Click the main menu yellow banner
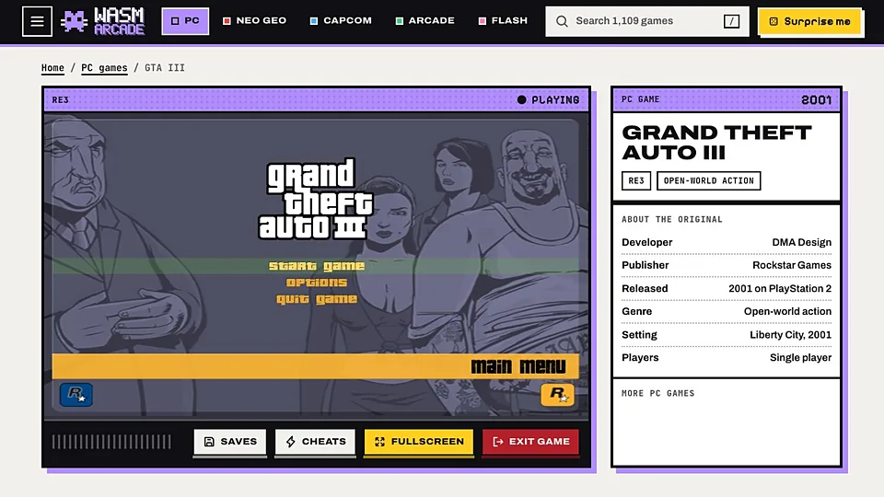The height and width of the screenshot is (497, 884). click(315, 366)
